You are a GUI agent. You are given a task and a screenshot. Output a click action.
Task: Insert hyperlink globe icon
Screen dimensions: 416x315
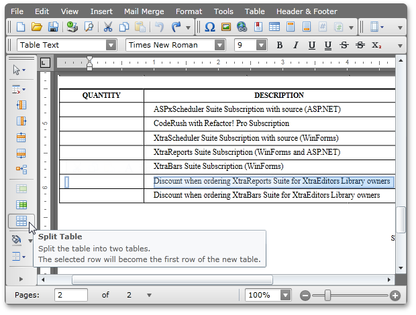click(242, 27)
